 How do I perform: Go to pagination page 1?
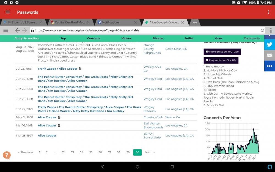[x=39, y=152]
